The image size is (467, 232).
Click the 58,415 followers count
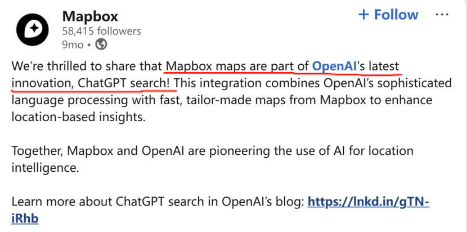coord(101,30)
